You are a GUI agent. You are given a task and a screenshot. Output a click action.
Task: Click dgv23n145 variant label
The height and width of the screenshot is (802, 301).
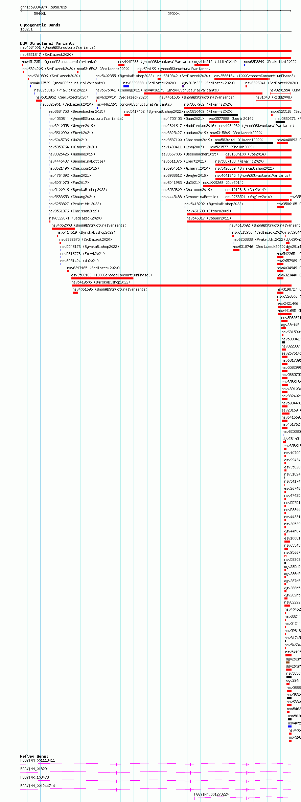291,325
